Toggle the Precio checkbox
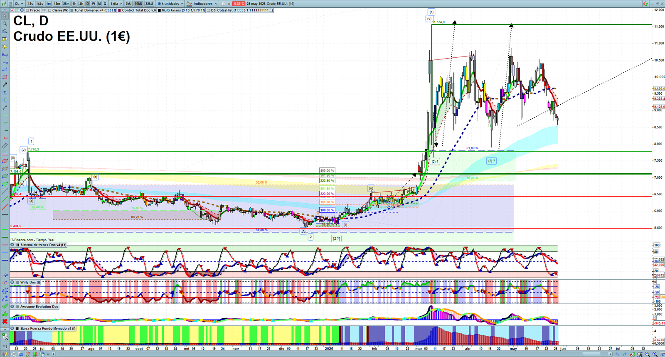Viewport: 665px width, 357px height. pos(27,10)
